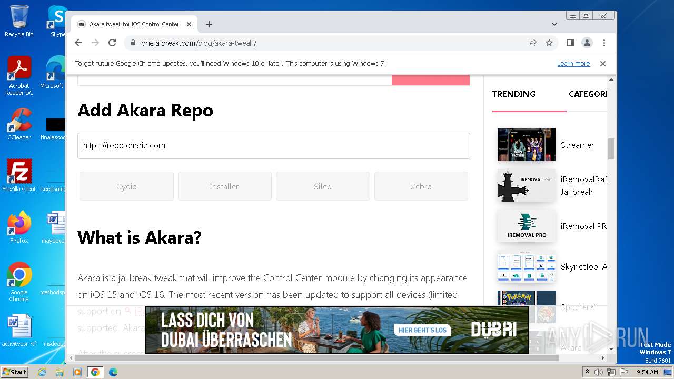Click the 9:54 AM system clock
The width and height of the screenshot is (674, 379).
(x=648, y=372)
